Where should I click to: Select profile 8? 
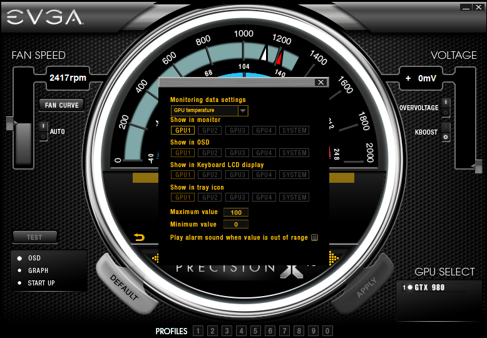click(x=299, y=331)
